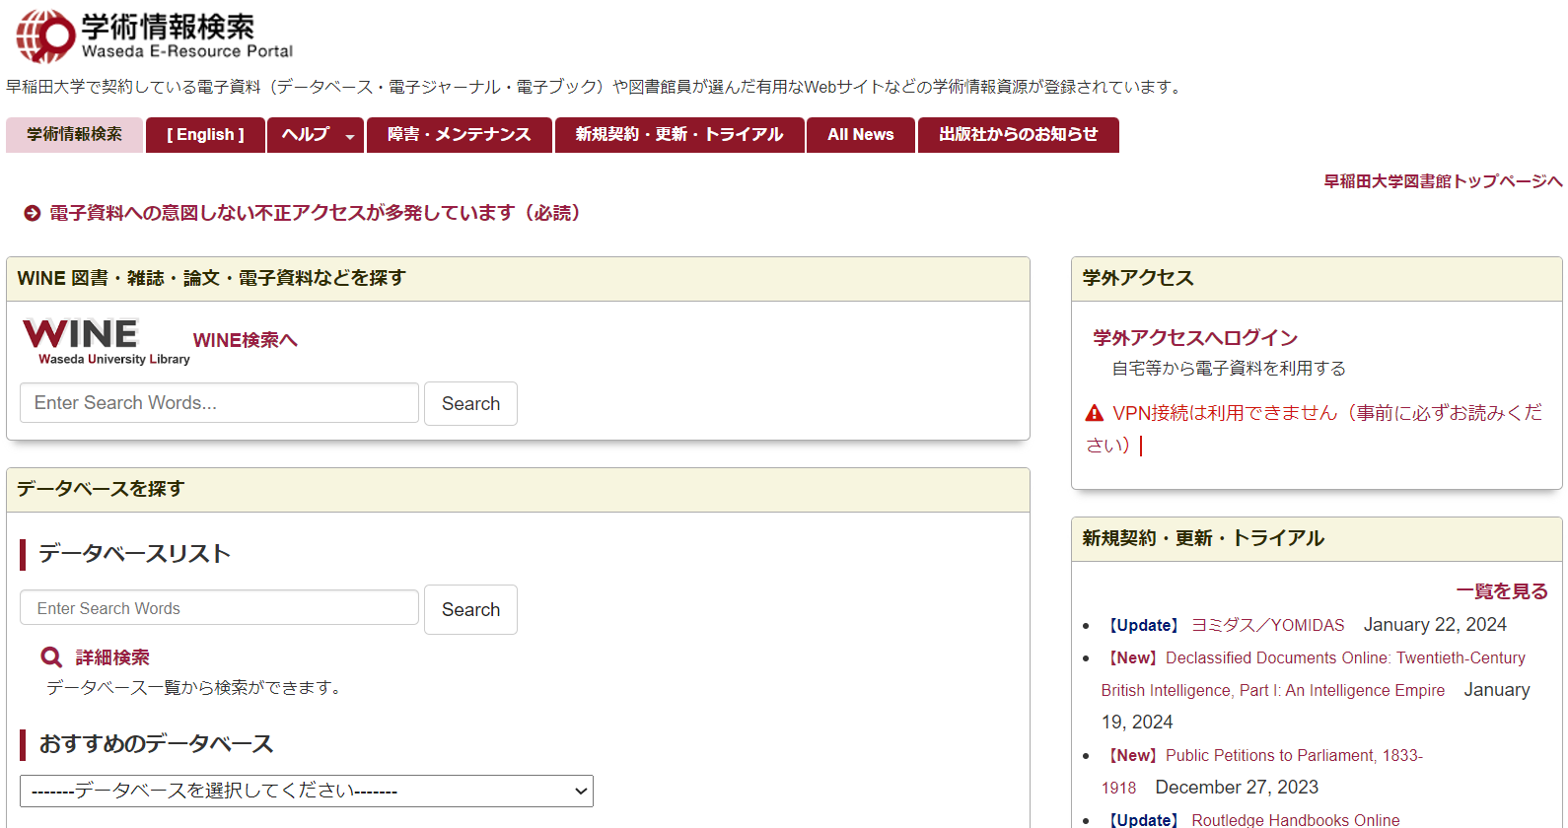Screen dimensions: 1568x828
Task: Open the 詳細検索 link
Action: coord(112,657)
